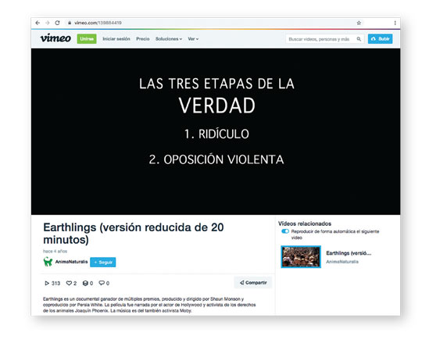Toggle autoplay of the next video
Screen dimensions: 440x343
tap(285, 231)
